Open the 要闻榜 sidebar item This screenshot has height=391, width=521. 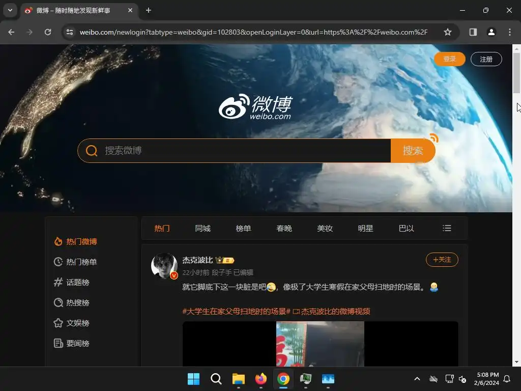coord(71,343)
